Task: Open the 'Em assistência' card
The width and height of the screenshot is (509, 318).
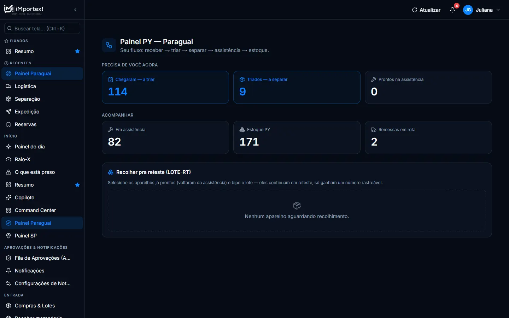Action: pos(165,137)
